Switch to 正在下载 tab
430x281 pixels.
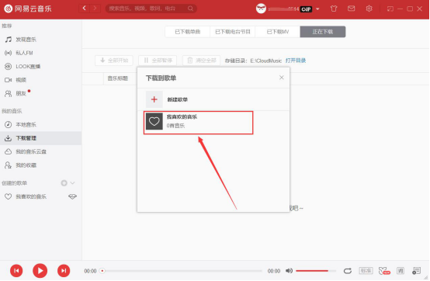click(x=323, y=32)
